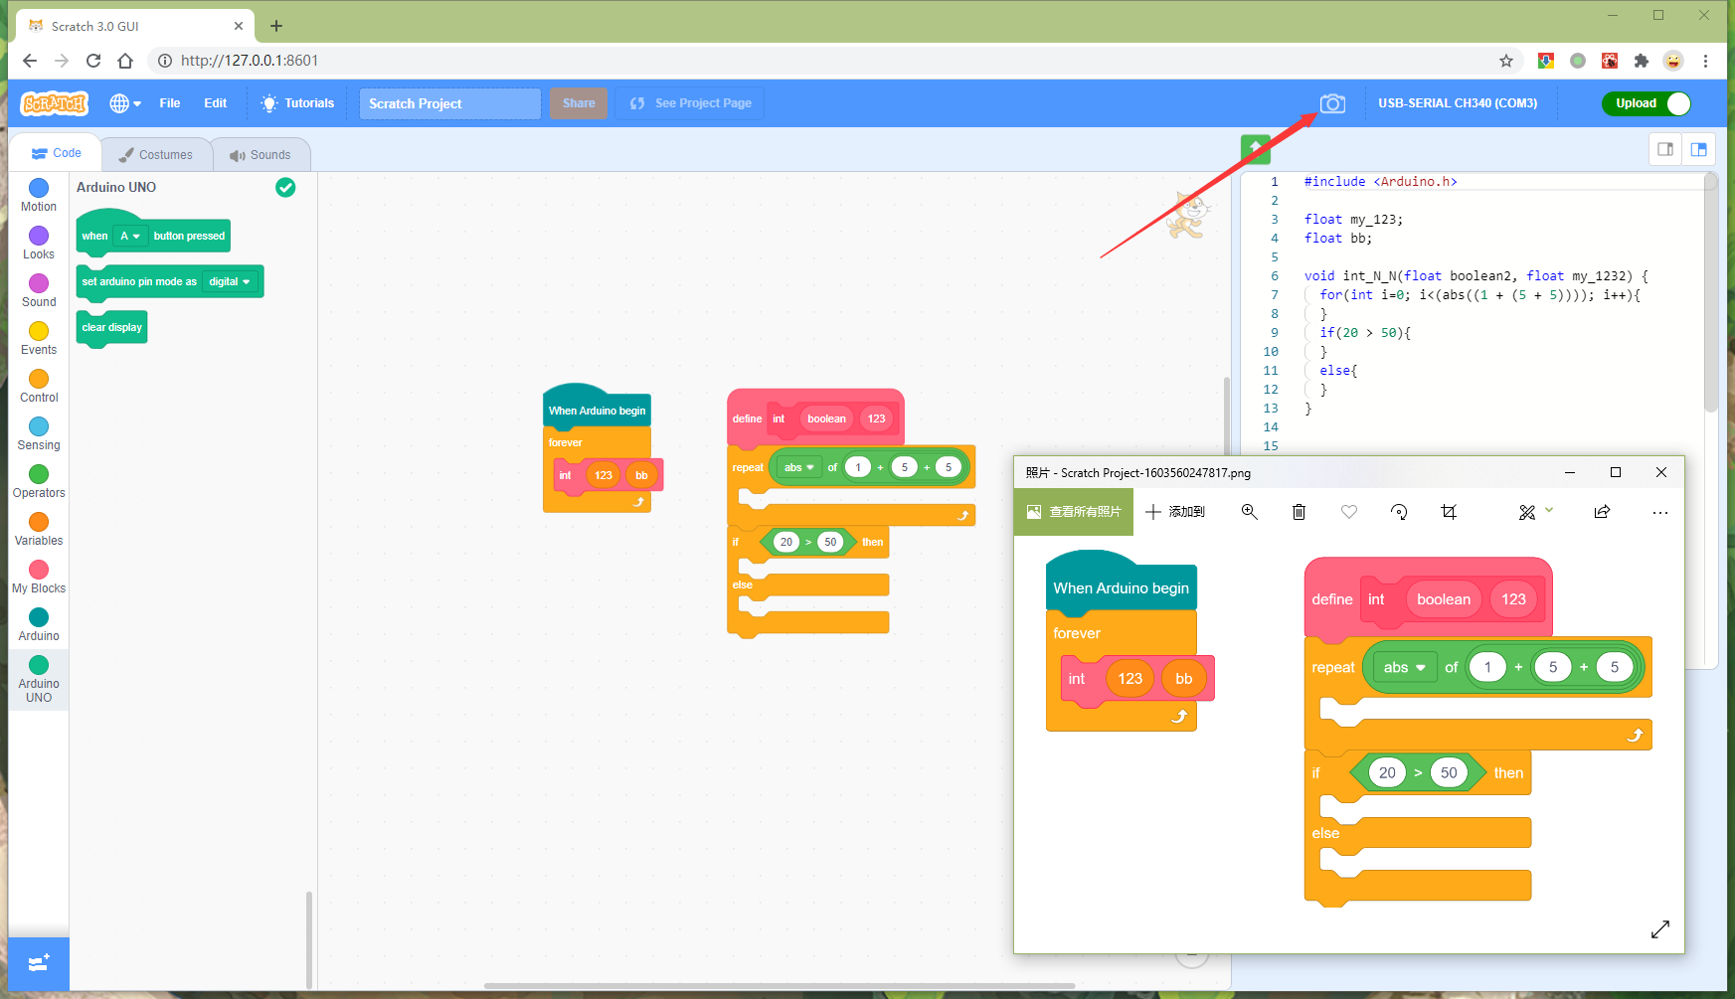This screenshot has height=999, width=1735.
Task: Select the Events block category
Action: click(x=39, y=338)
